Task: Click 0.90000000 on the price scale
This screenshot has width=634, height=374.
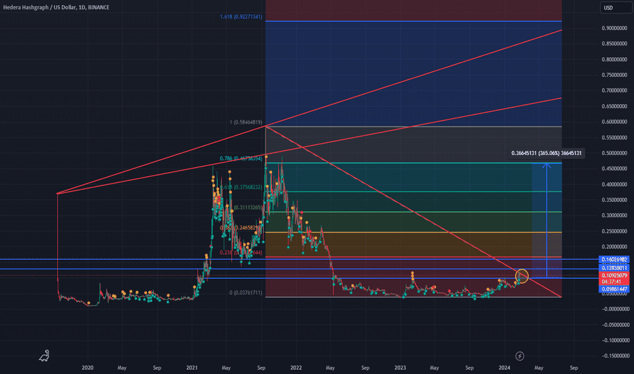Action: [614, 29]
